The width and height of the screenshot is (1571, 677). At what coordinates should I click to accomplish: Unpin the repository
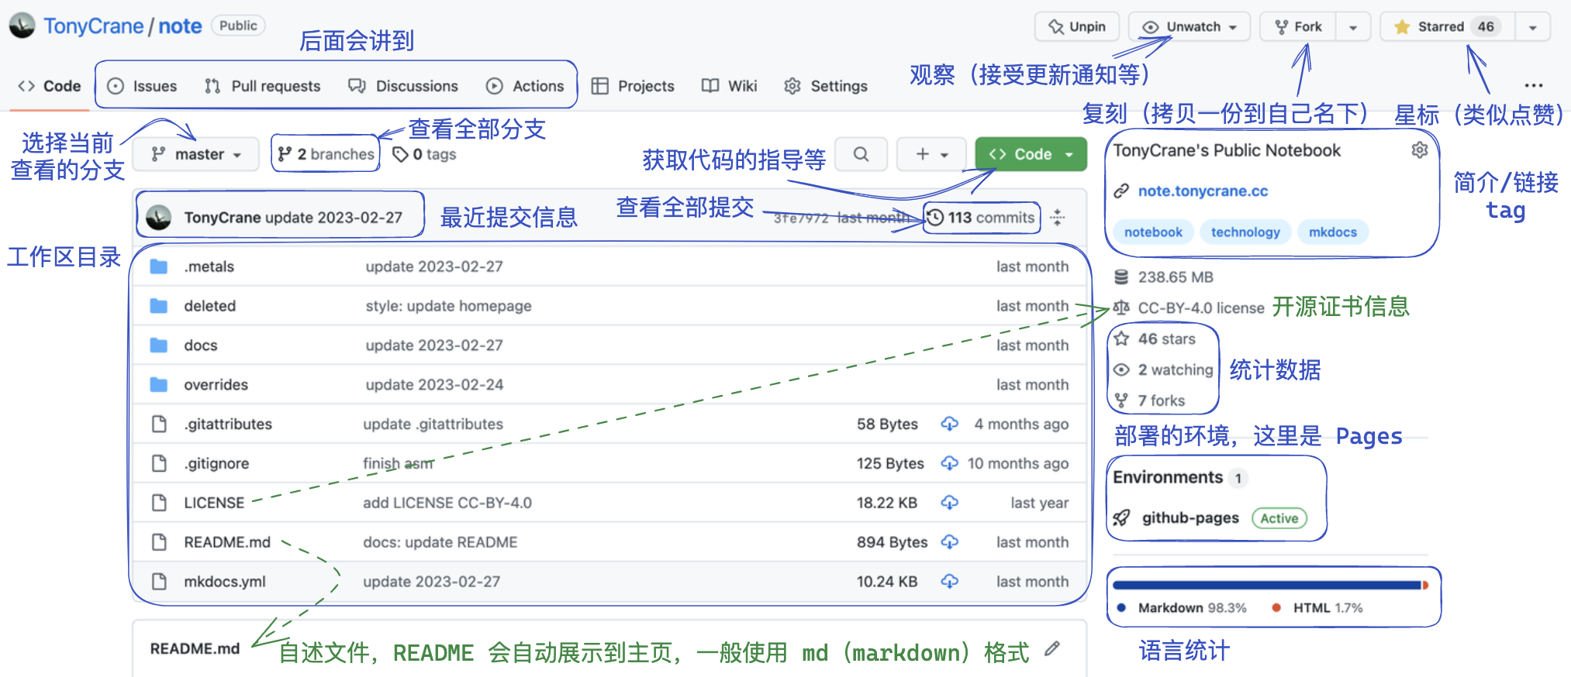(x=1077, y=27)
